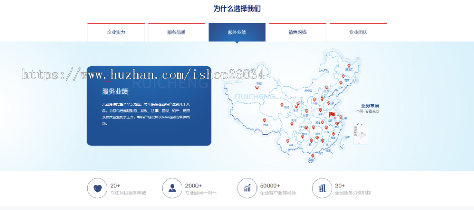This screenshot has width=474, height=210.
Task: Select the map pin for 山东
Action: click(329, 103)
